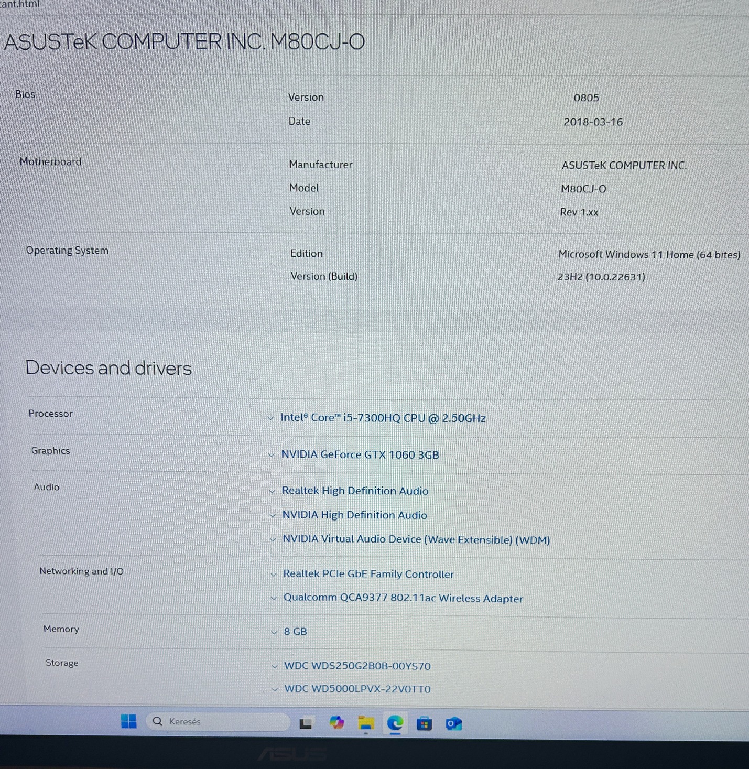The height and width of the screenshot is (769, 749).
Task: Expand the WDC WD5000LPVX storage chevron
Action: pyautogui.click(x=275, y=689)
